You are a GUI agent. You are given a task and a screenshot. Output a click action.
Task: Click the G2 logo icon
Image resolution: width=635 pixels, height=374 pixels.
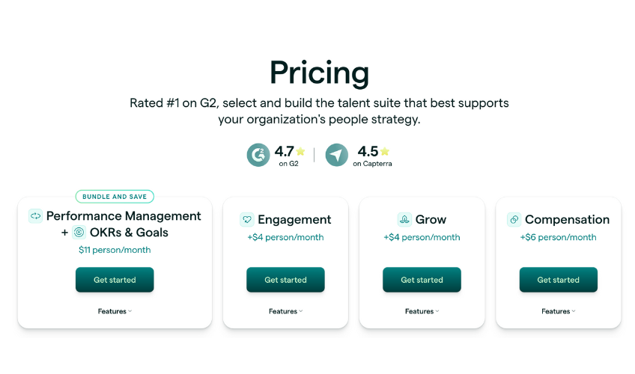click(x=258, y=155)
